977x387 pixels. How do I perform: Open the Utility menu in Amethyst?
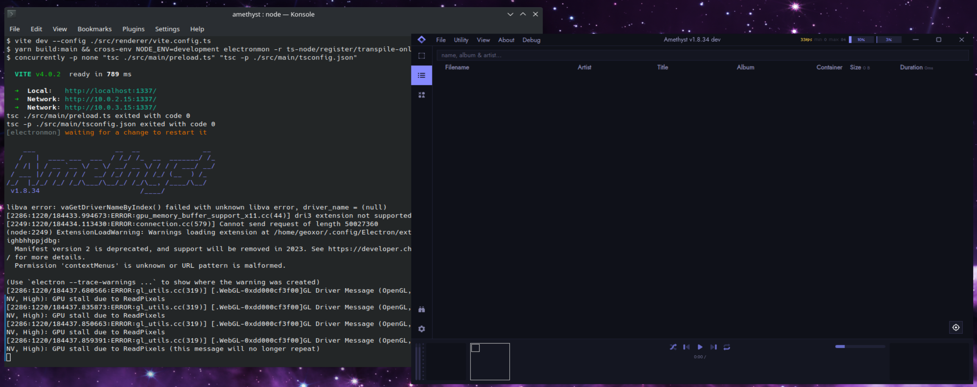(460, 40)
